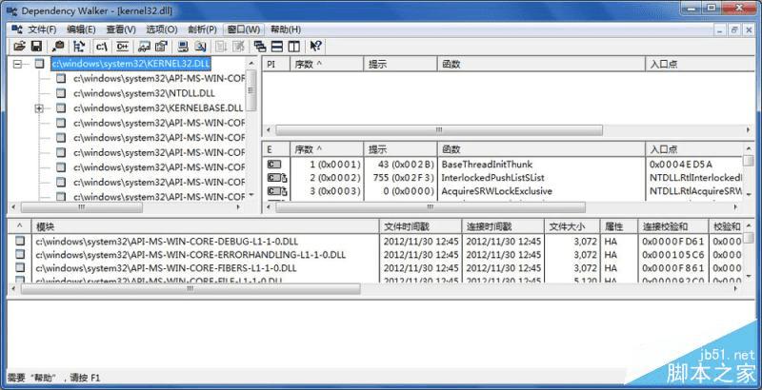This screenshot has height=390, width=762.
Task: Select c:\windows\system32\NTDLL.DLL in tree
Action: pos(145,93)
